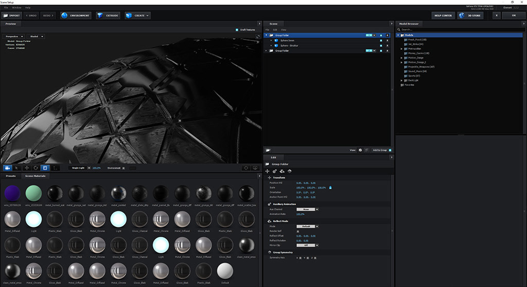Screen dimensions: 527x287
Task: Activate the move gizmo tool below preview
Action: pos(26,168)
